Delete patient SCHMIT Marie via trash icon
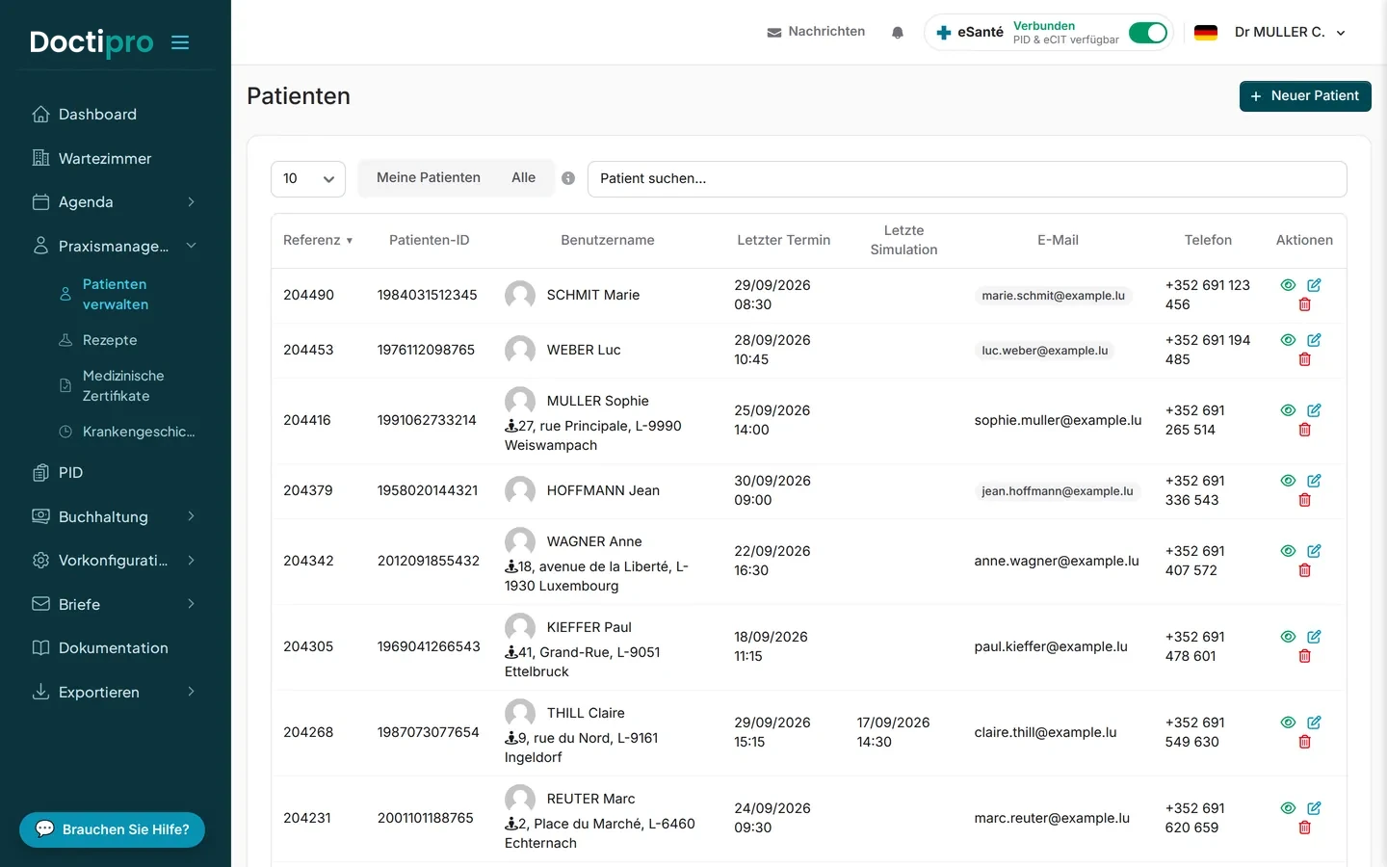Image resolution: width=1387 pixels, height=867 pixels. point(1305,304)
